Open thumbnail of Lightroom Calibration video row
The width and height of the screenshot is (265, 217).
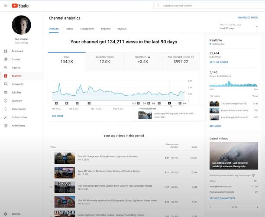[65, 158]
